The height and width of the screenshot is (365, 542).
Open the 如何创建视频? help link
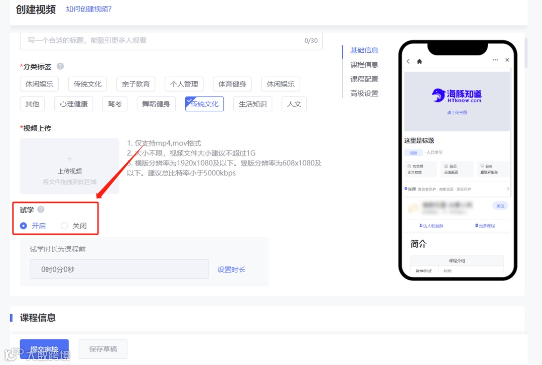tap(89, 9)
